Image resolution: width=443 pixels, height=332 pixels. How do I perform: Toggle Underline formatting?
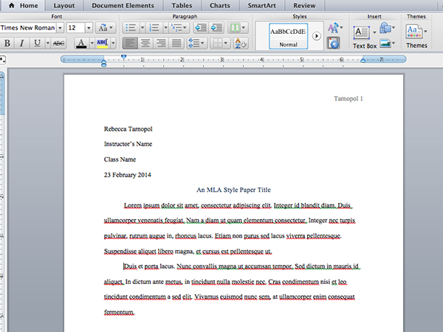click(37, 44)
